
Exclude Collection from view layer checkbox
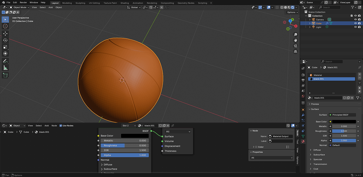click(x=352, y=16)
